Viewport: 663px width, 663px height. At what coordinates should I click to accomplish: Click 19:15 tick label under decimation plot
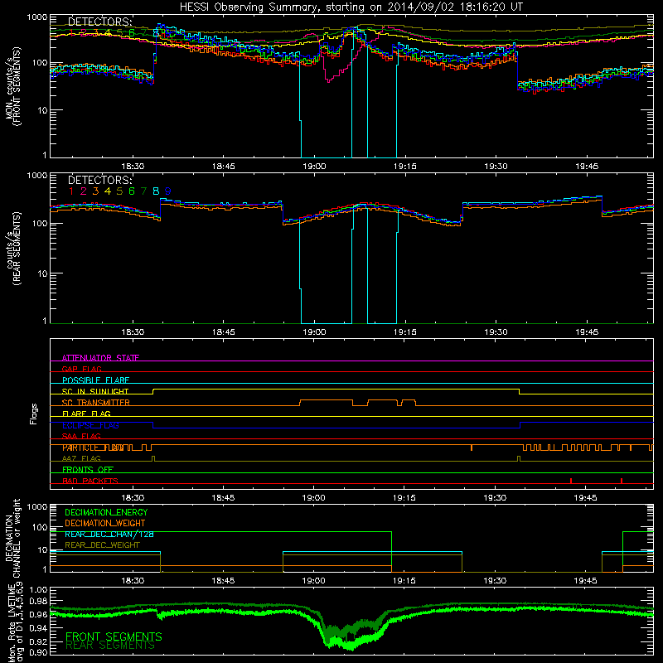(404, 581)
